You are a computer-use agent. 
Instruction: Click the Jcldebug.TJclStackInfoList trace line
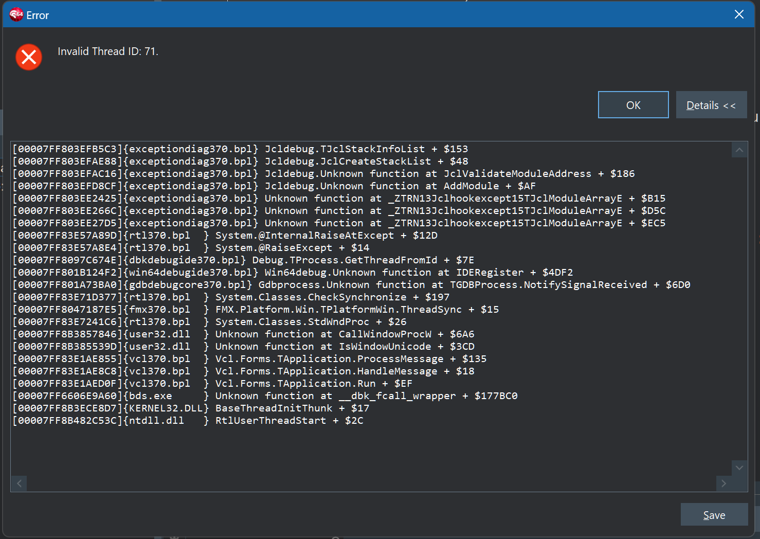pos(240,149)
